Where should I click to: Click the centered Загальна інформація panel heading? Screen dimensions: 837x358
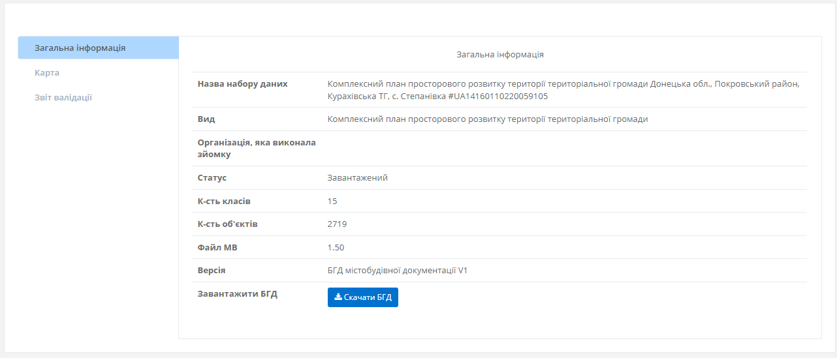click(499, 55)
